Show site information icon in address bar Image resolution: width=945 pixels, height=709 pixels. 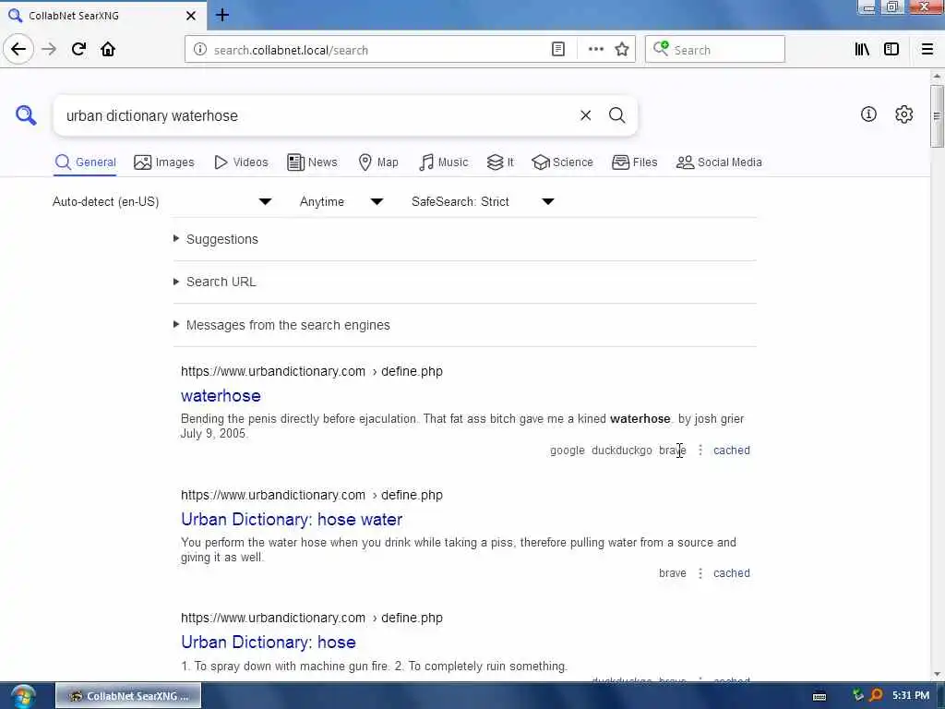(199, 50)
